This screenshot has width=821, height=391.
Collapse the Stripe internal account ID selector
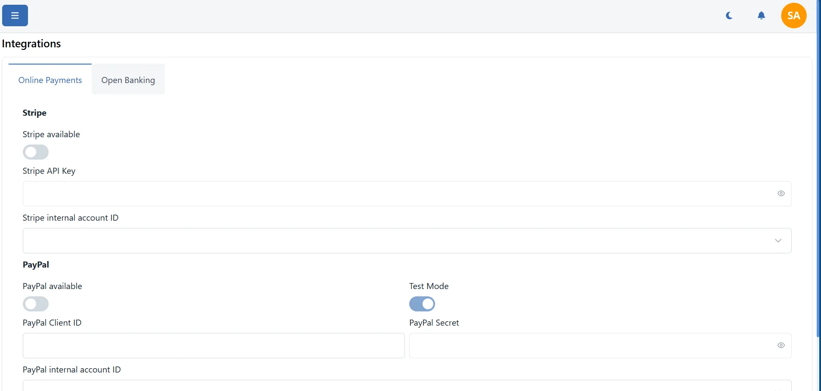778,240
